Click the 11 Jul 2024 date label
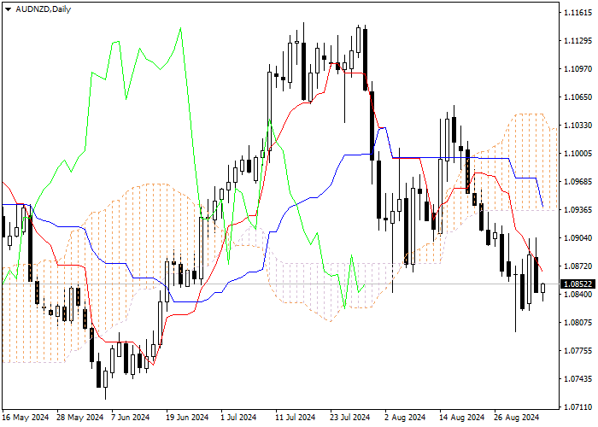This screenshot has height=427, width=598. coord(296,418)
